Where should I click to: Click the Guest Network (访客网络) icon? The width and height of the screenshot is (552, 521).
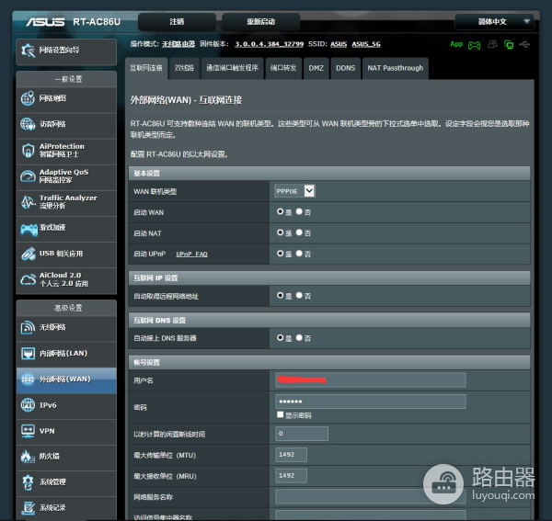[x=28, y=124]
